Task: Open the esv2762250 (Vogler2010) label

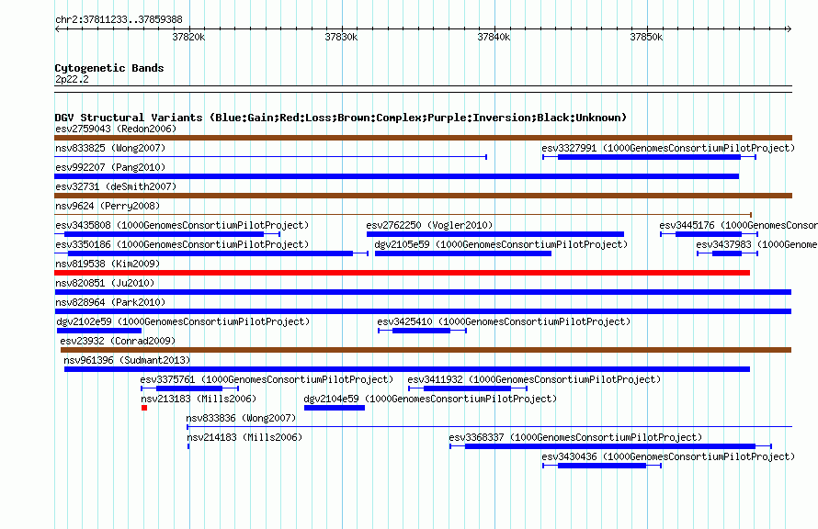Action: pos(429,225)
